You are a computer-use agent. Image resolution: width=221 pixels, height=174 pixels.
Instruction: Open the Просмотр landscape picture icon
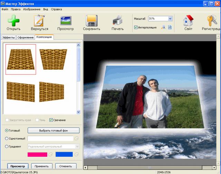tap(66, 20)
